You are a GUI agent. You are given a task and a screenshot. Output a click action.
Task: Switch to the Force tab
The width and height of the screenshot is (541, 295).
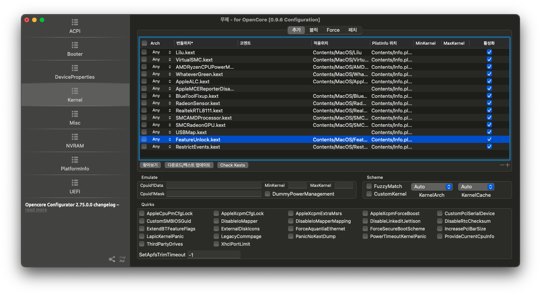coord(333,30)
